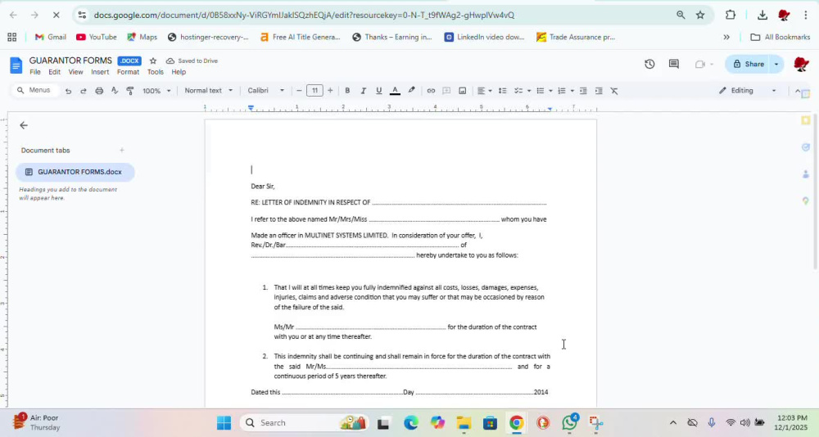Open Google Keep in side panel

coord(805,120)
